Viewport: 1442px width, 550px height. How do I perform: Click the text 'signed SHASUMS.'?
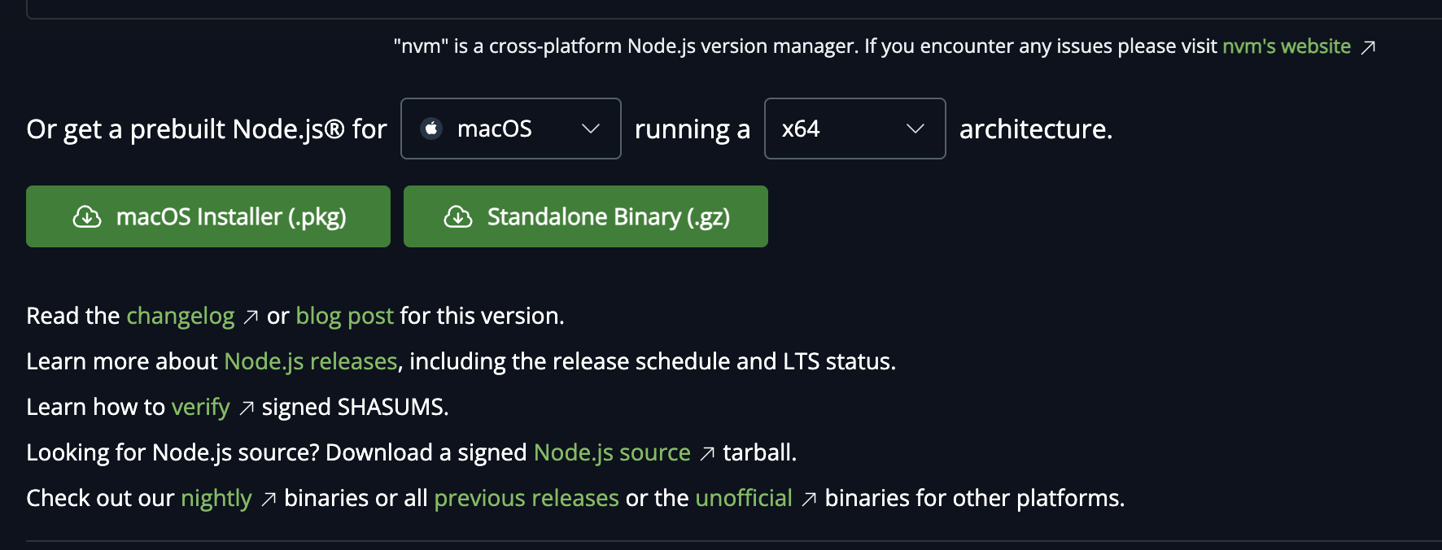click(x=356, y=407)
